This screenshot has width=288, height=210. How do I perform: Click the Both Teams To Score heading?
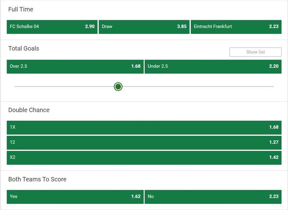click(x=37, y=179)
